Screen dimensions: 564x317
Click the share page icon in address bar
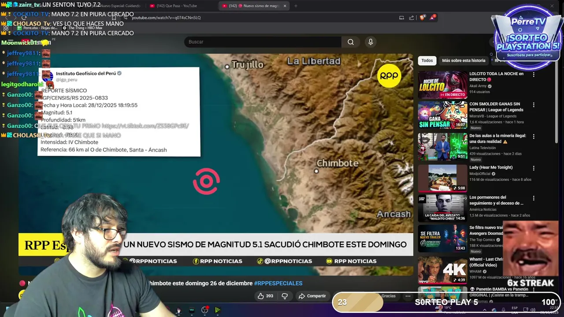click(x=412, y=18)
